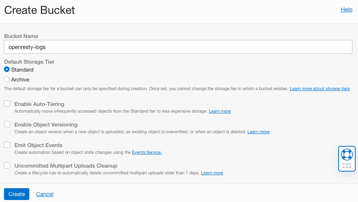Image resolution: width=358 pixels, height=202 pixels.
Task: Select the Standard storage tier
Action: pos(7,70)
